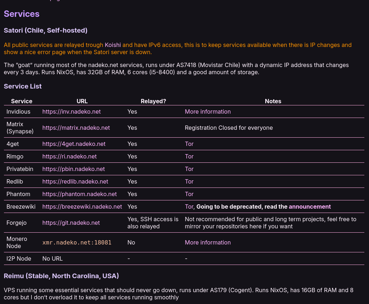The height and width of the screenshot is (304, 369).
Task: Open the Tor link in the Redlib row
Action: coord(189,181)
